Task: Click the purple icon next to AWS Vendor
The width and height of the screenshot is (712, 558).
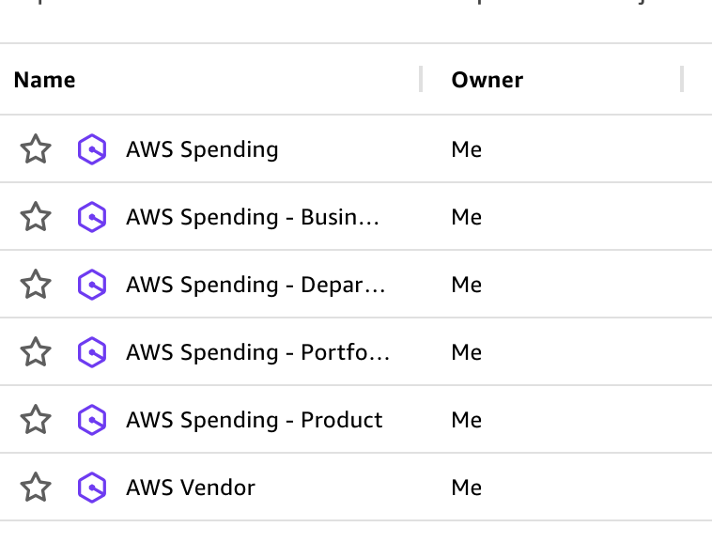Action: point(91,488)
